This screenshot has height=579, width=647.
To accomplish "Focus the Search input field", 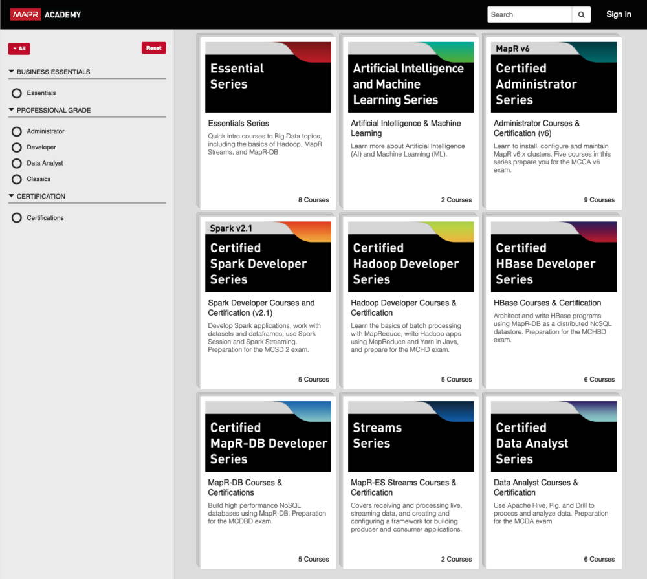I will 529,14.
